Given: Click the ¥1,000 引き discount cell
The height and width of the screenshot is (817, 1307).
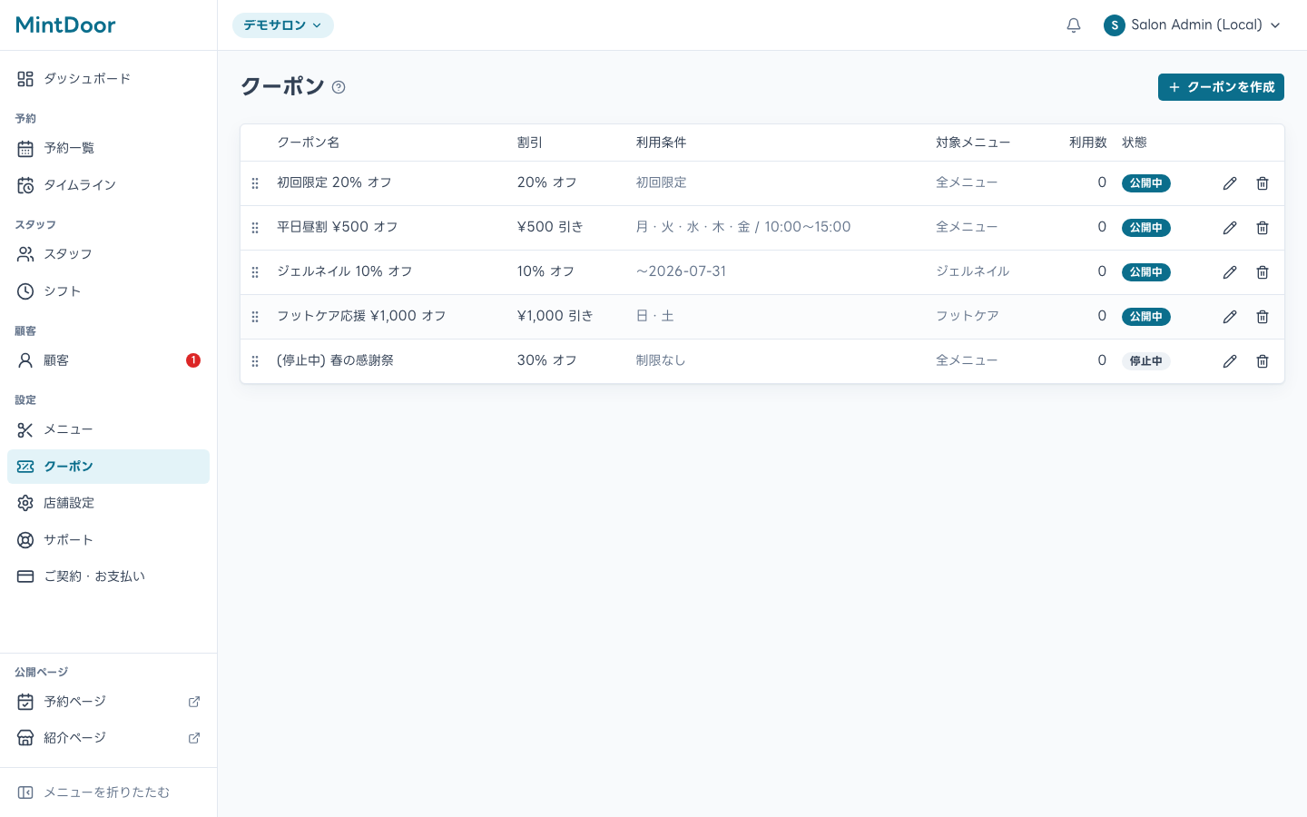Looking at the screenshot, I should pyautogui.click(x=555, y=316).
